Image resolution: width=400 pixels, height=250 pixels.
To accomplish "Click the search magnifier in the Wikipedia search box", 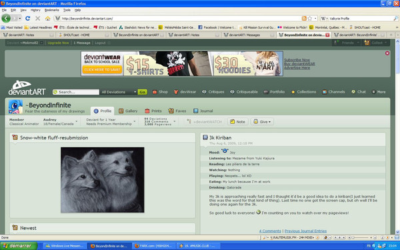I will [x=395, y=19].
